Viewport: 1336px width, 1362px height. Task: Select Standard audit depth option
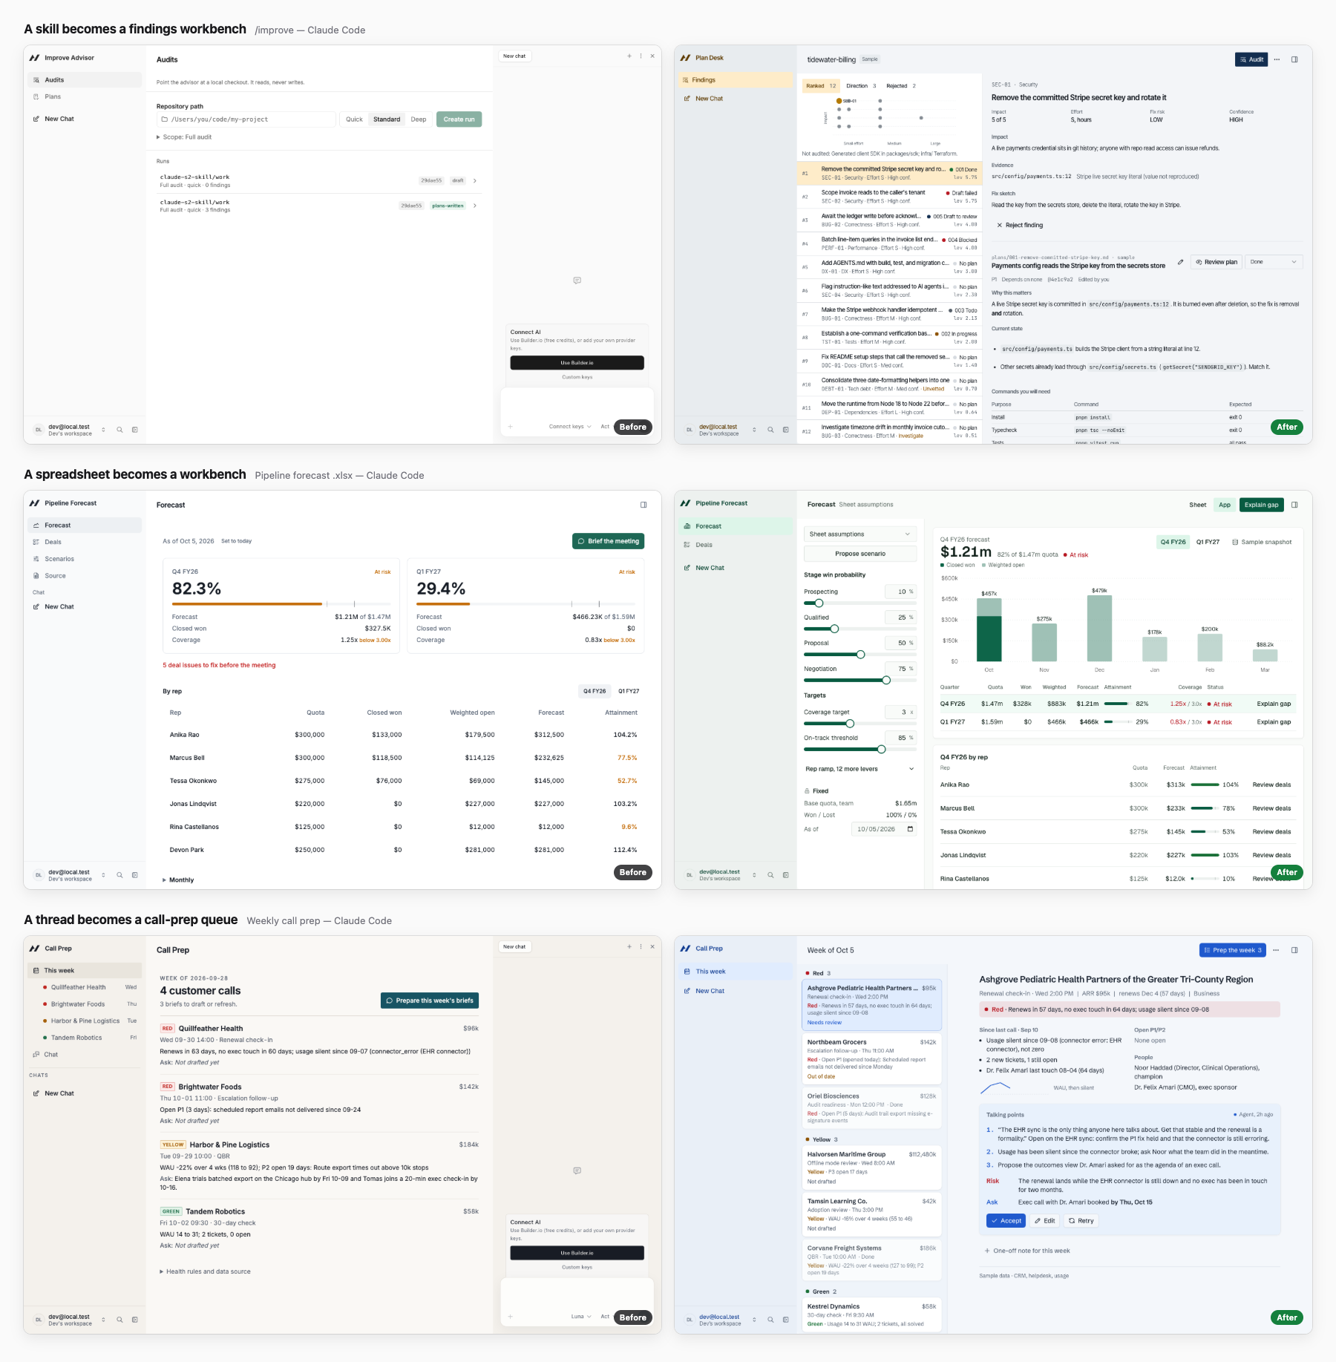(x=387, y=119)
